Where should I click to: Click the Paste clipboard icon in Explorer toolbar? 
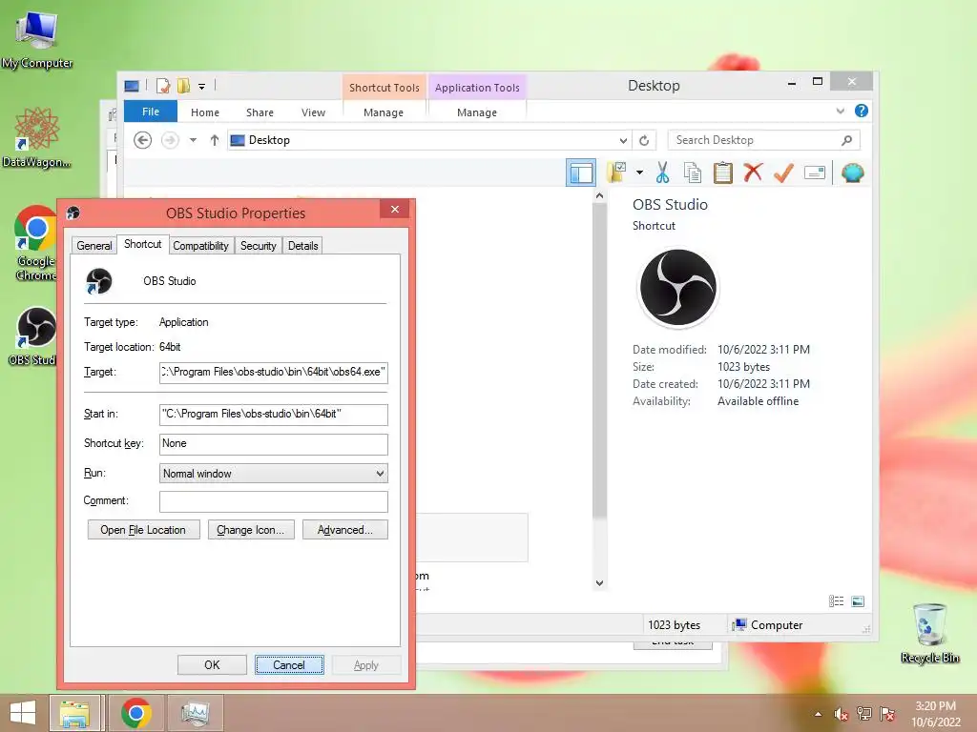pos(723,173)
